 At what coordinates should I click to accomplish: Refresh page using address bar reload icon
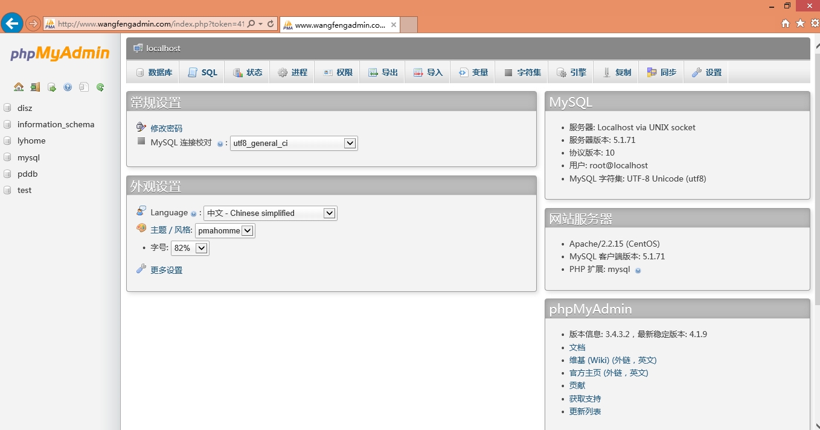[x=271, y=24]
